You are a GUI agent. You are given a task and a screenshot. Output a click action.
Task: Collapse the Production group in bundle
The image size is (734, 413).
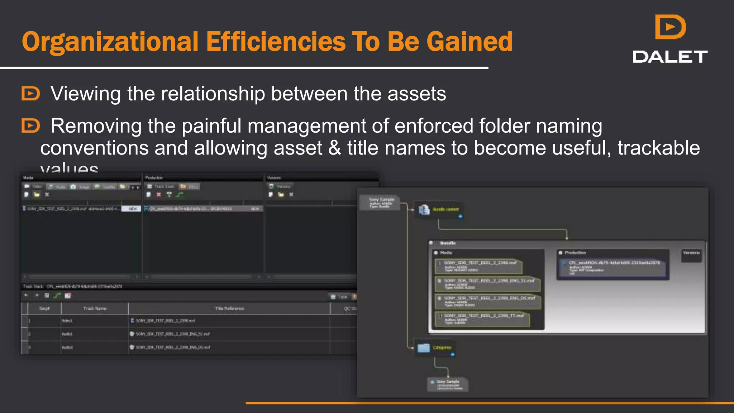[561, 253]
